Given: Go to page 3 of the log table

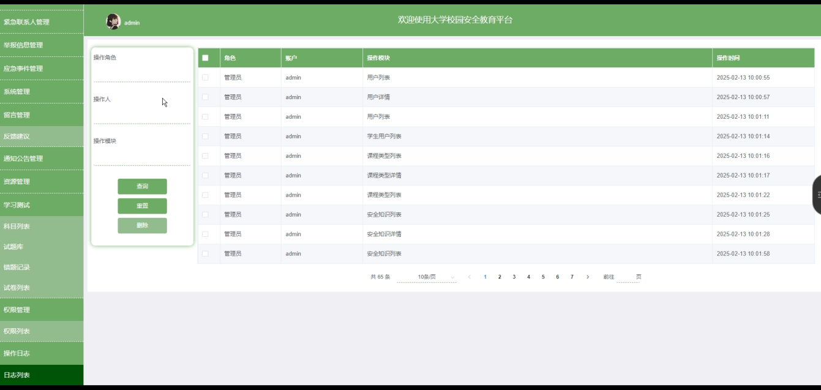Looking at the screenshot, I should [x=514, y=277].
